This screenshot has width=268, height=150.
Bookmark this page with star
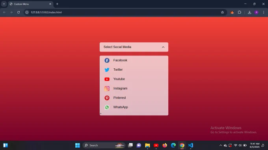(x=222, y=12)
